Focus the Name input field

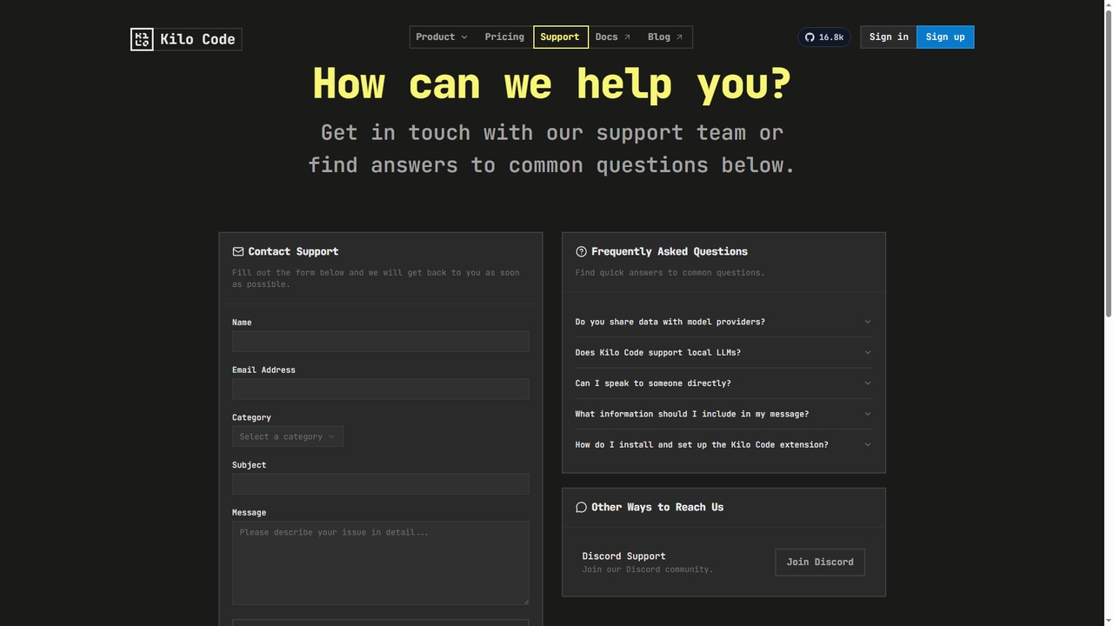point(380,341)
